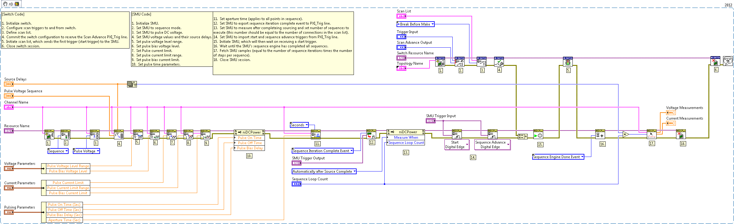This screenshot has width=734, height=224.
Task: Click Pulse Off Time (Sec) unbundle element
Action: point(64,210)
